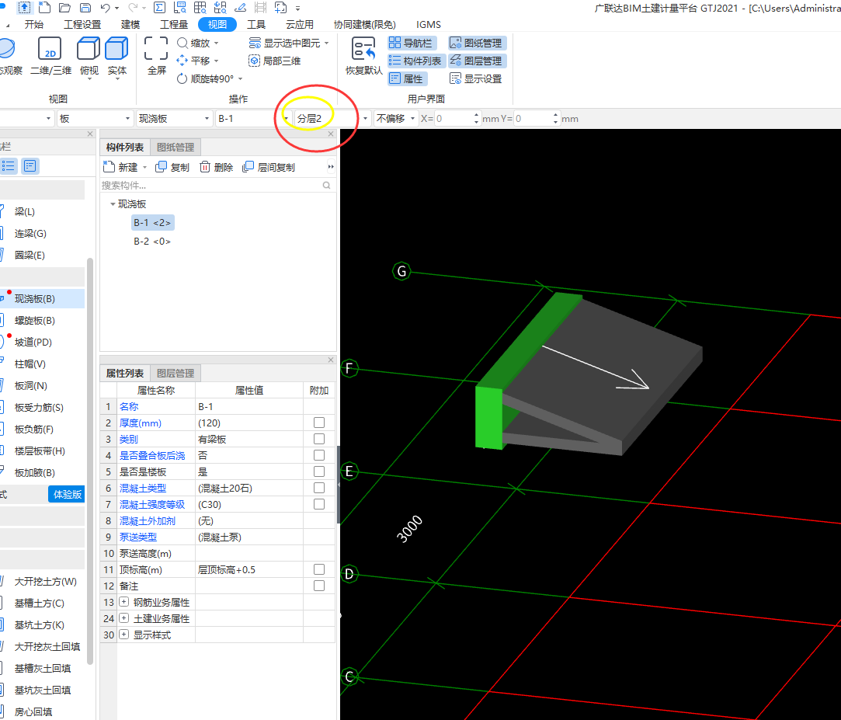Open the 工程量 ribbon tab
841x720 pixels.
tap(174, 25)
